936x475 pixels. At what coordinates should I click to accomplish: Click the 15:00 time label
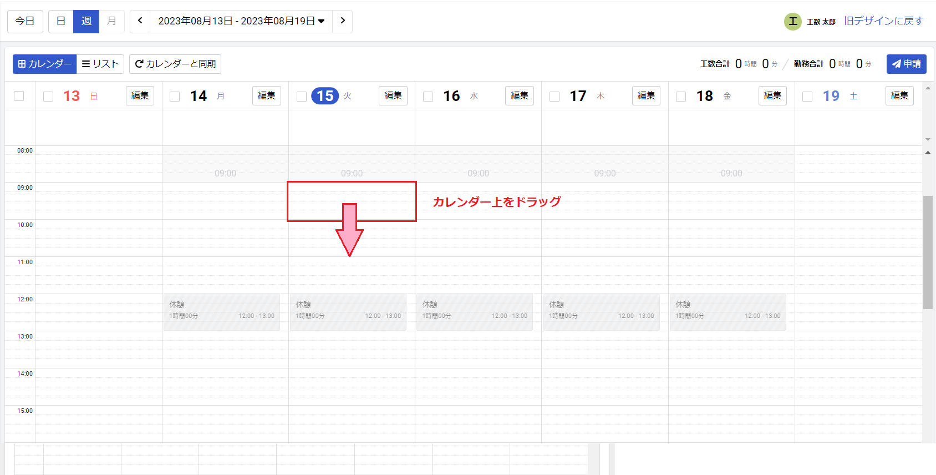coord(25,411)
